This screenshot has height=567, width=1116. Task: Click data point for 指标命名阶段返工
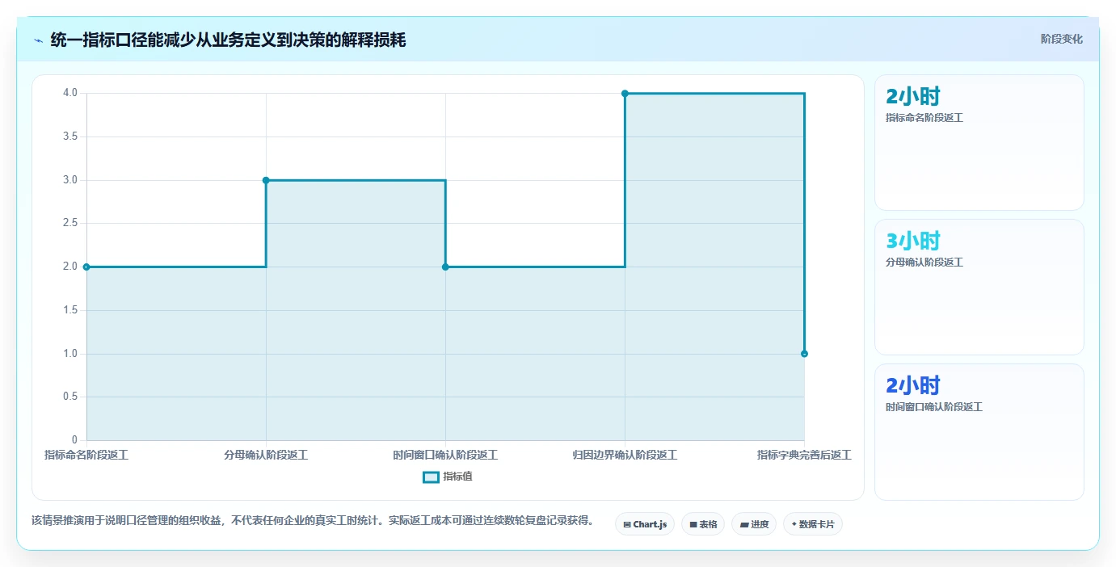[86, 267]
